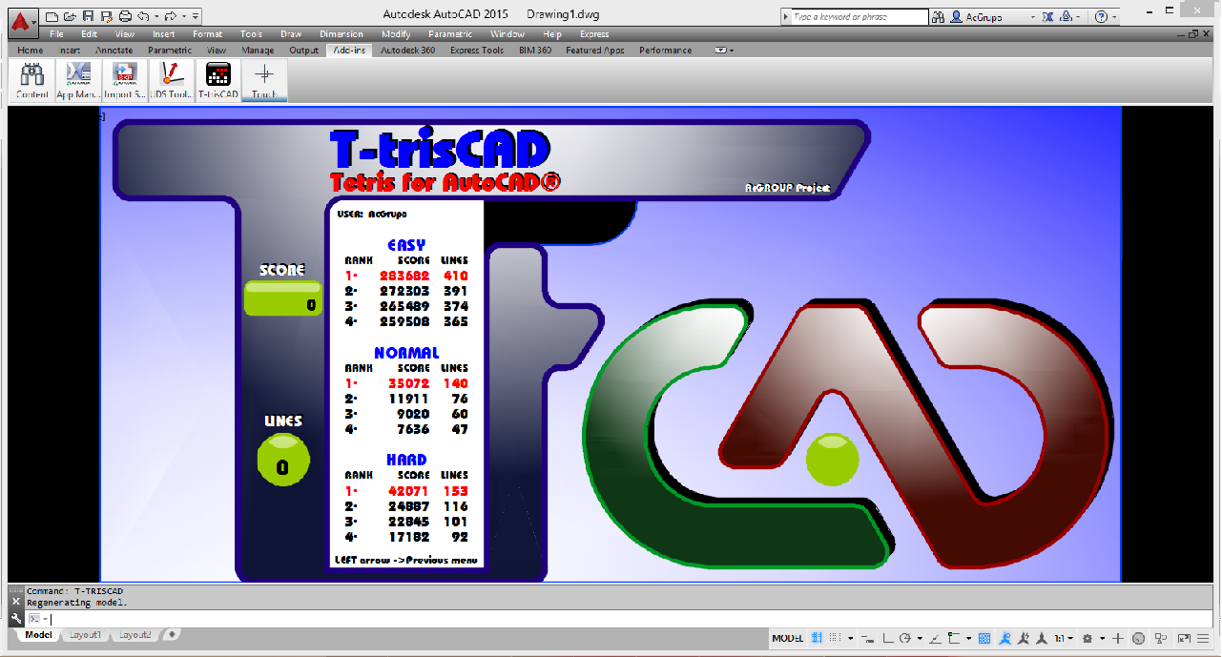Open the Draw menu
1222x657 pixels.
291,34
